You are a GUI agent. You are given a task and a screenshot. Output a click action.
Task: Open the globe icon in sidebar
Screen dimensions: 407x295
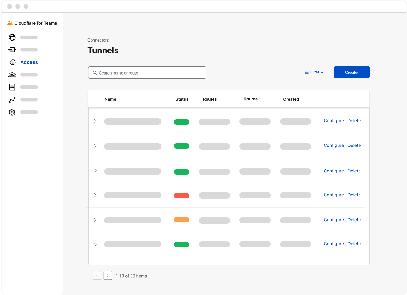[x=12, y=37]
